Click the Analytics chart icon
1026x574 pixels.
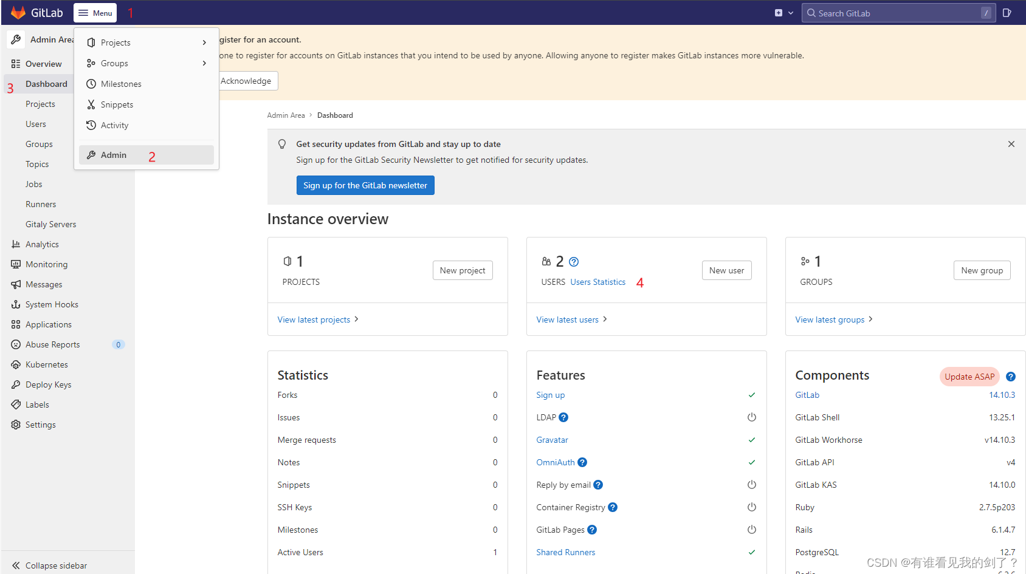point(16,244)
